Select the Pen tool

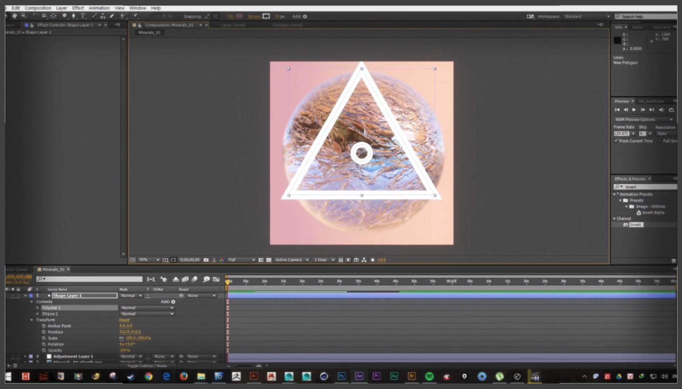[74, 16]
